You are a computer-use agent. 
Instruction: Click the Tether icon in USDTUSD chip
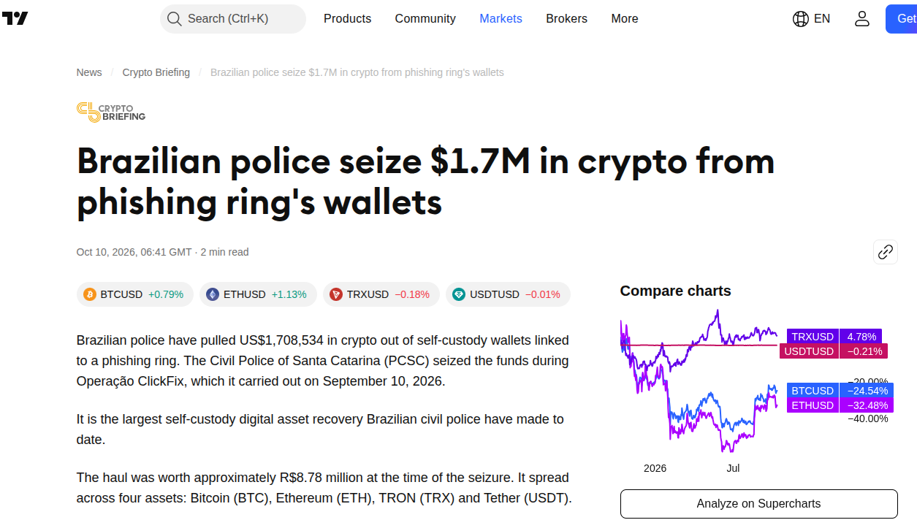(x=459, y=294)
